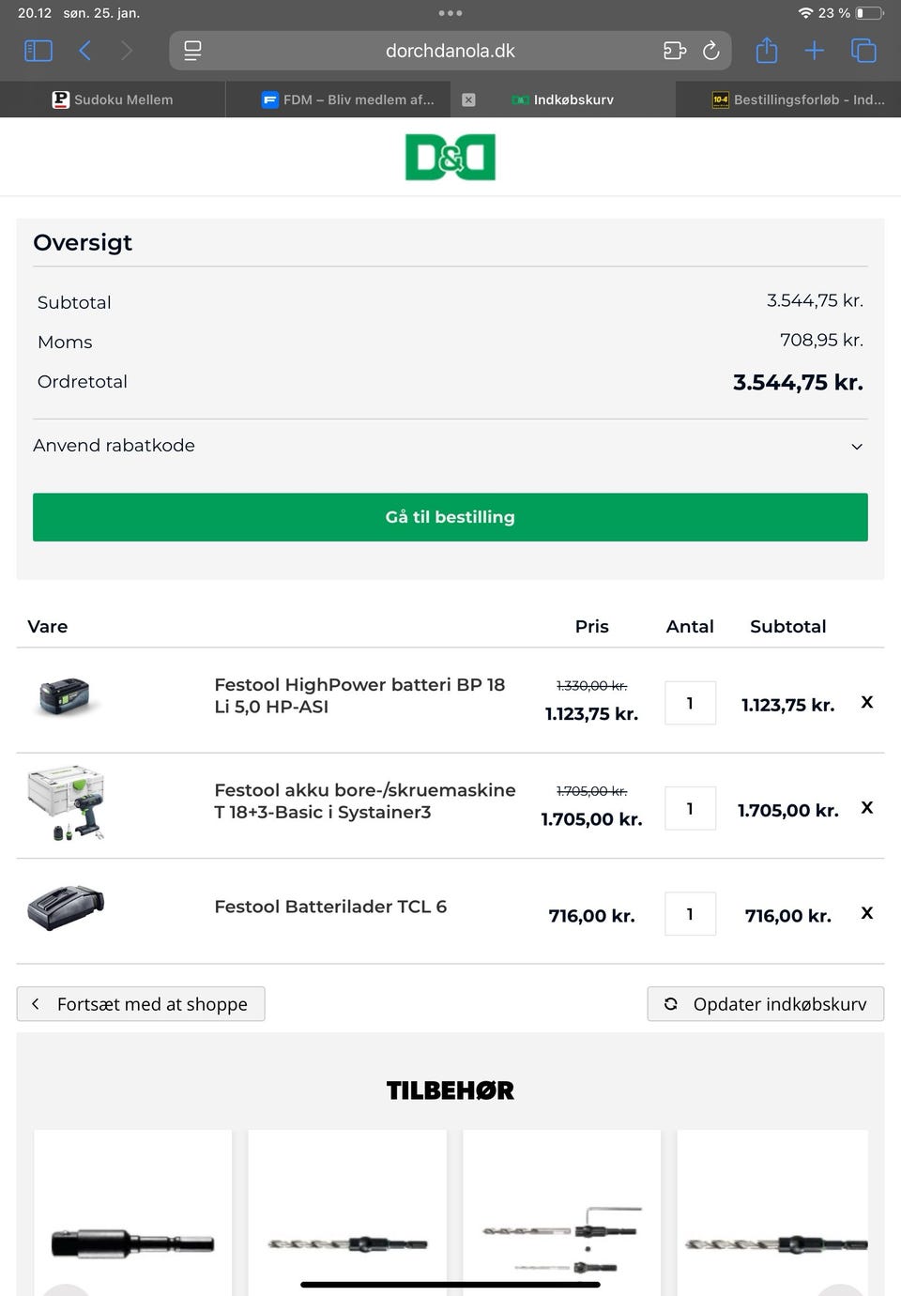This screenshot has width=901, height=1296.
Task: Click Opdater indkøbskurv button
Action: tap(766, 1004)
